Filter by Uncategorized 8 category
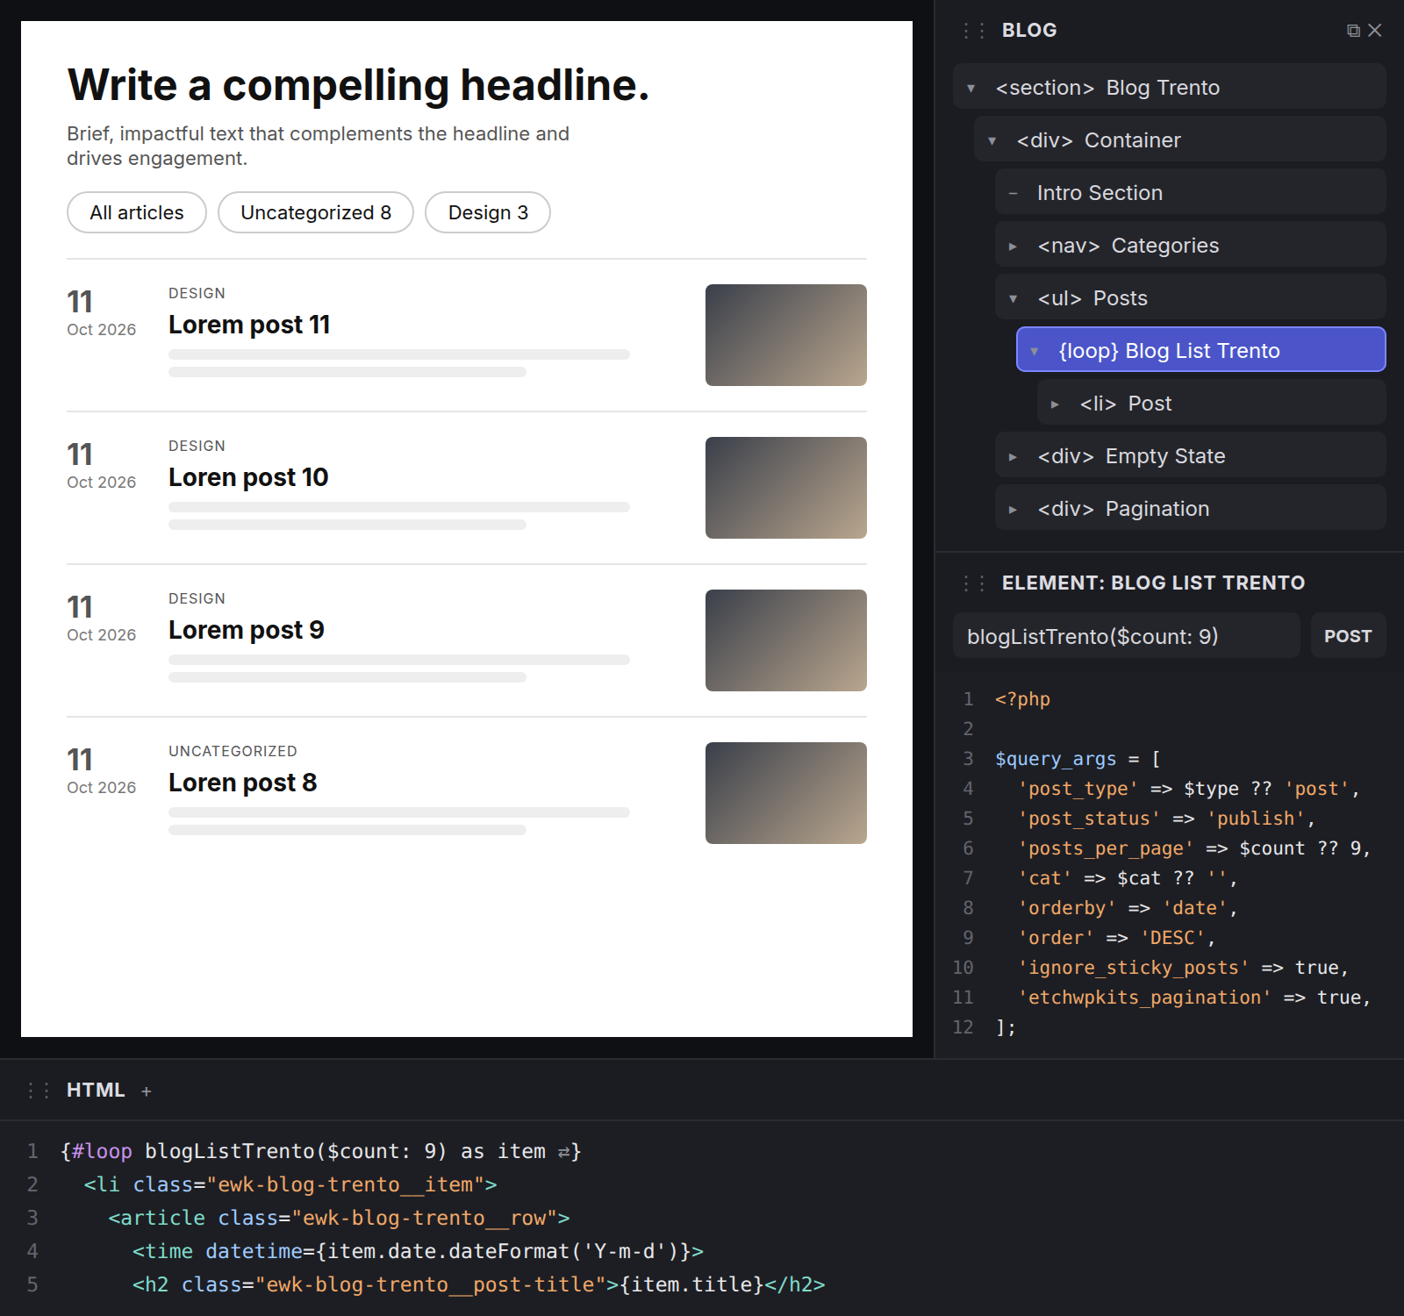The height and width of the screenshot is (1316, 1404). [x=316, y=212]
